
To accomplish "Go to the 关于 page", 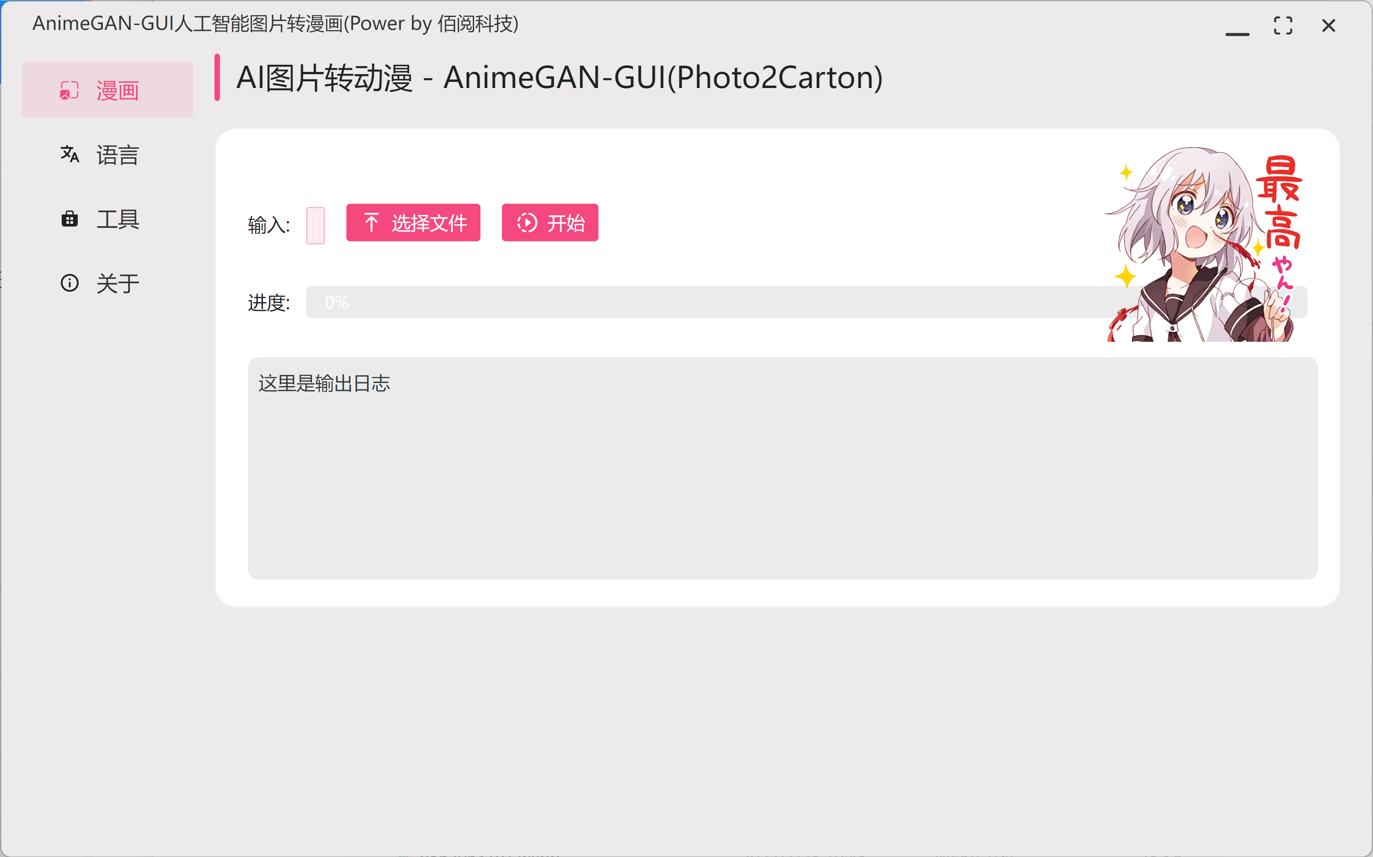I will click(107, 283).
